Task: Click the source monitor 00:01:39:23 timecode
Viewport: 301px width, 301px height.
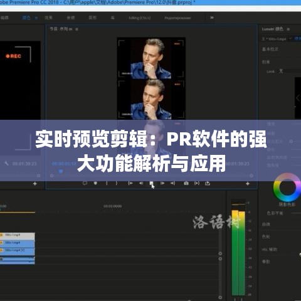Action: [24, 164]
